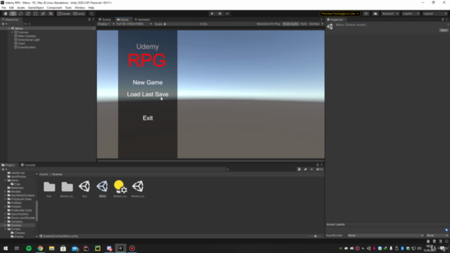
Task: Open the Layout dropdown
Action: tap(435, 13)
